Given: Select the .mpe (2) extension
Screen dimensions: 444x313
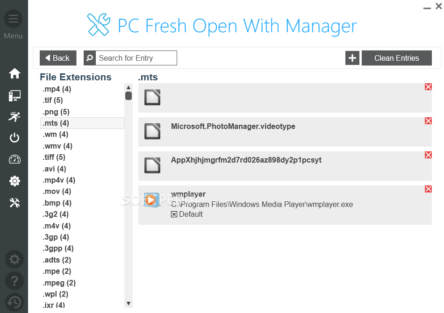Looking at the screenshot, I should pos(57,271).
